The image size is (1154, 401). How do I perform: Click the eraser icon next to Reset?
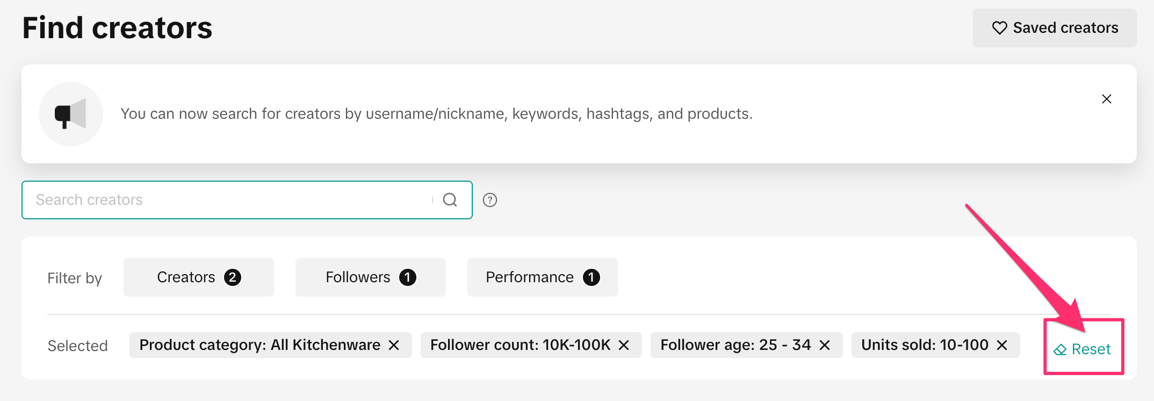click(1060, 350)
